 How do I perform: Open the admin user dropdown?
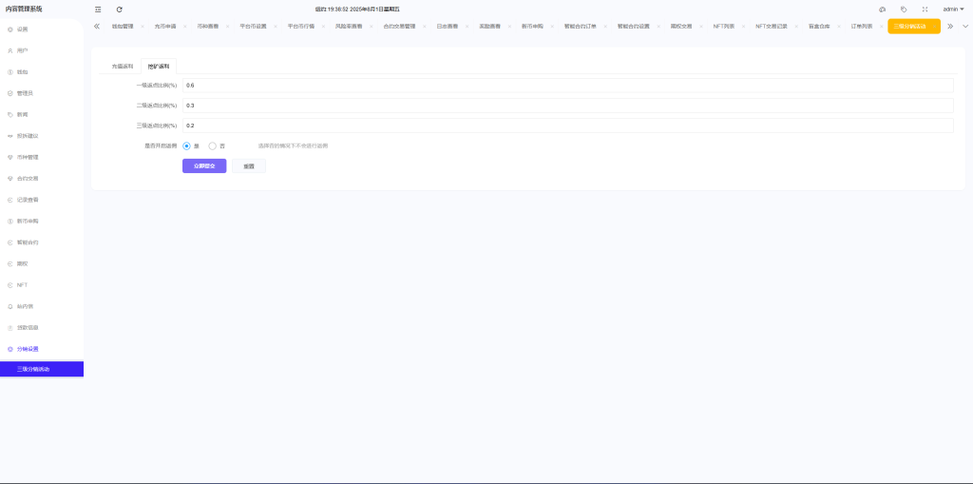(x=953, y=9)
